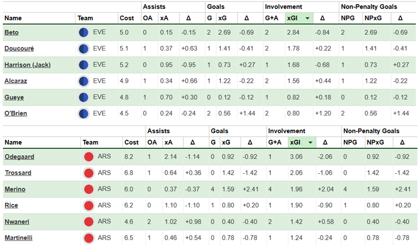The width and height of the screenshot is (419, 247).
Task: Click the Everton badge in Beto's row
Action: (83, 33)
